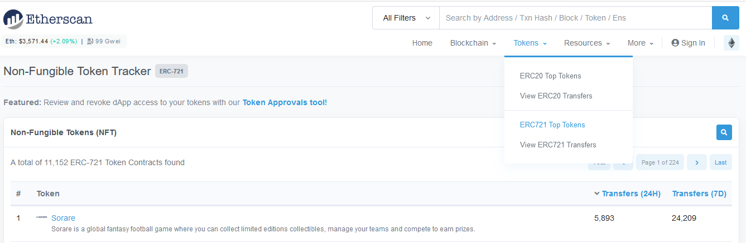Screen dimensions: 746x243
Task: Click the 24,209 transfers value for Sorare
Action: [684, 218]
